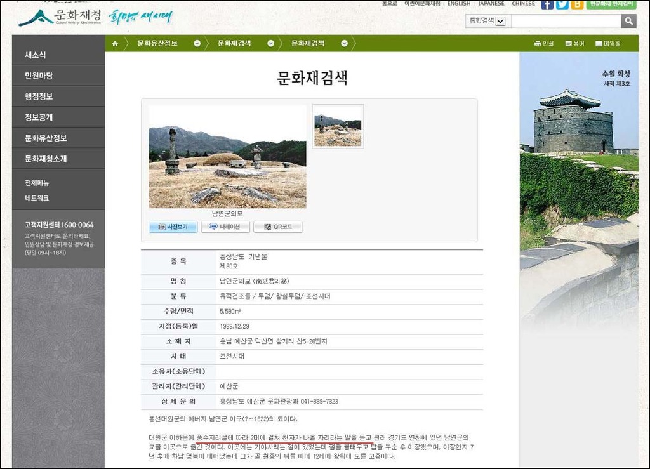Expand the first 문화재검색 breadcrumb dropdown arrow
Image resolution: width=650 pixels, height=469 pixels.
pyautogui.click(x=270, y=44)
